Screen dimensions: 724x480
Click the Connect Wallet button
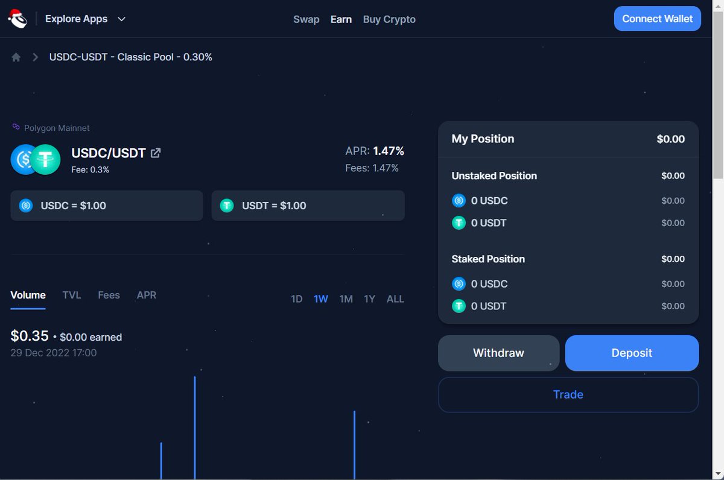tap(658, 19)
